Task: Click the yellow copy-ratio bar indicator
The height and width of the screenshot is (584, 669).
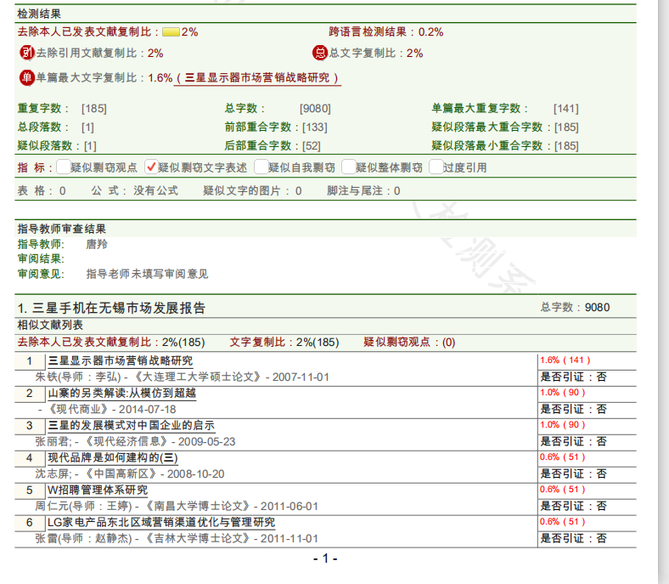Action: tap(171, 32)
